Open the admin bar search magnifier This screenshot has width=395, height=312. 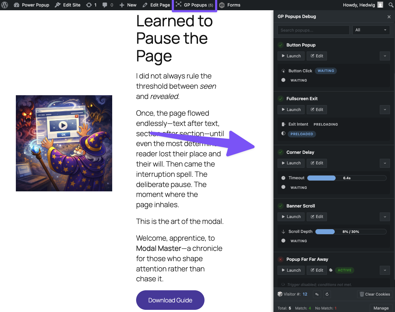(391, 5)
